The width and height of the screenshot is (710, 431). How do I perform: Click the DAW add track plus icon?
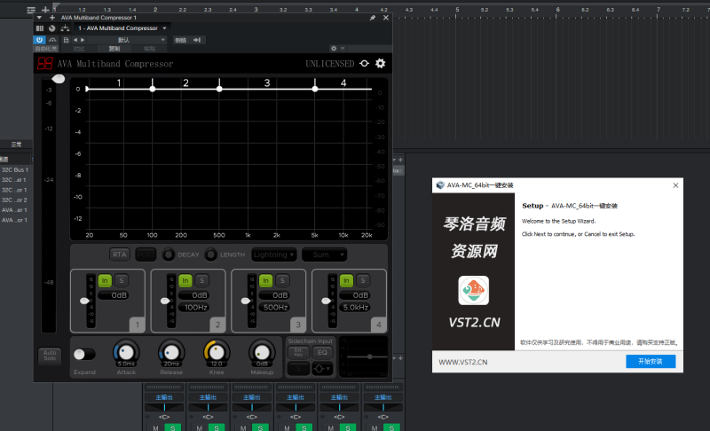click(45, 10)
